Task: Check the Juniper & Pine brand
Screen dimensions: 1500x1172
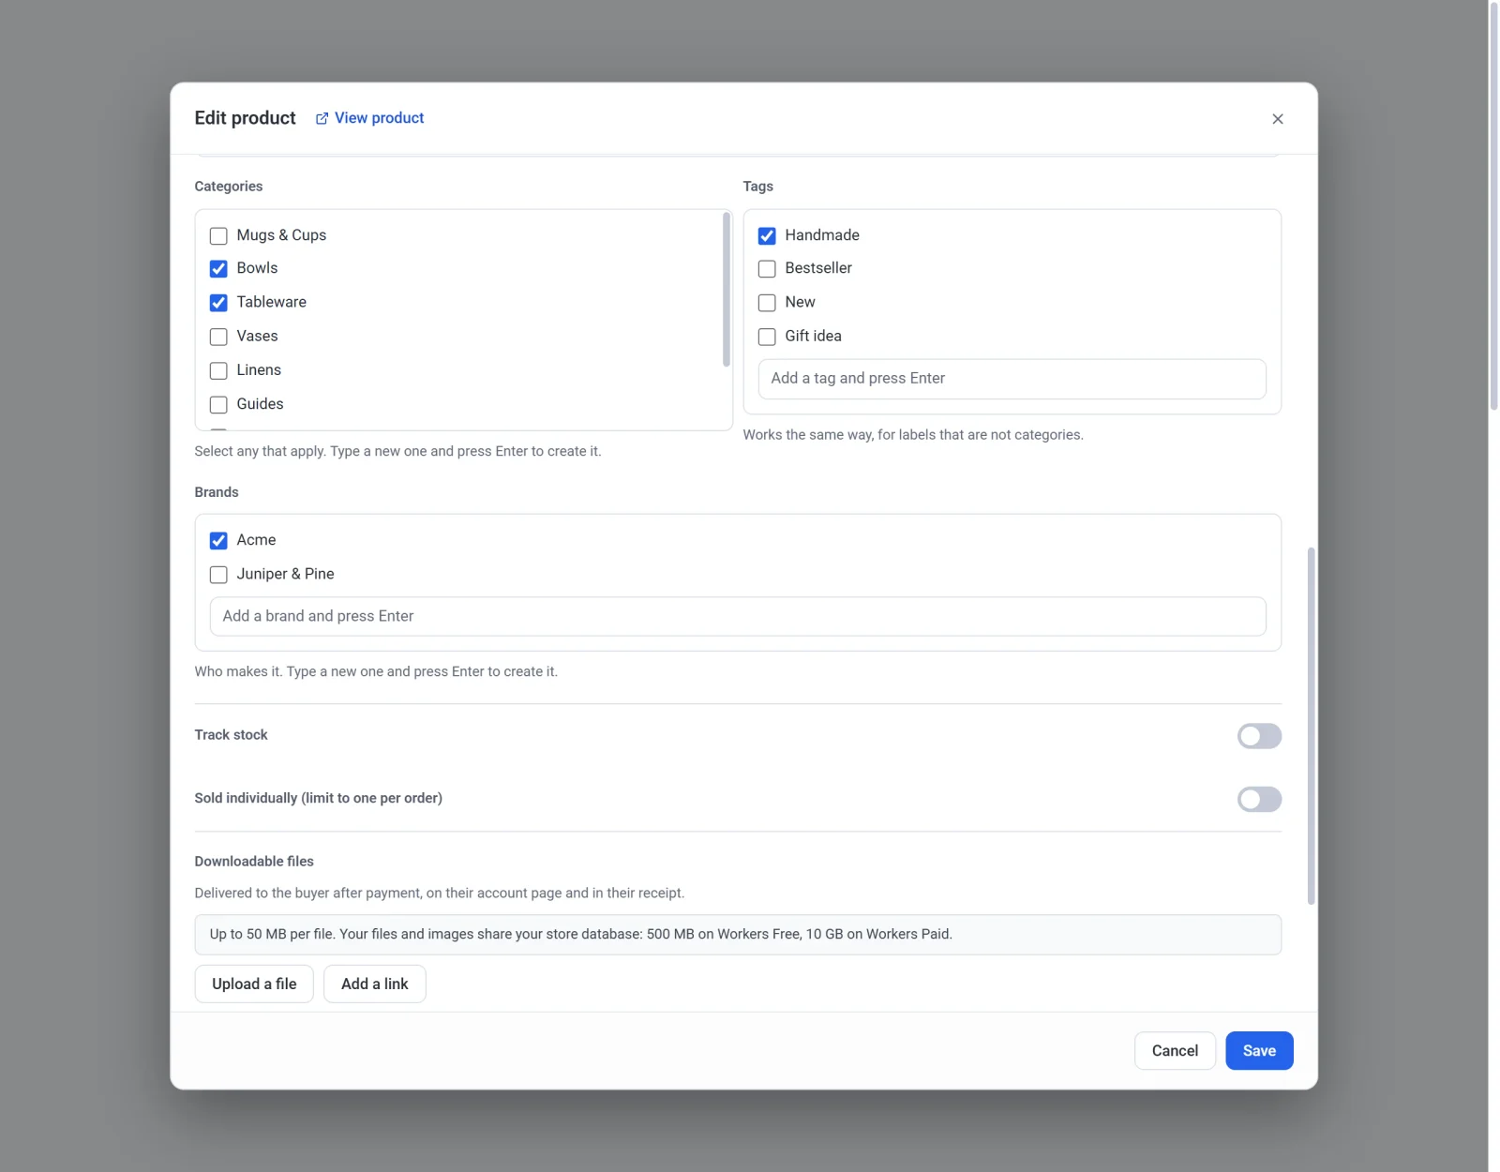Action: (x=218, y=575)
